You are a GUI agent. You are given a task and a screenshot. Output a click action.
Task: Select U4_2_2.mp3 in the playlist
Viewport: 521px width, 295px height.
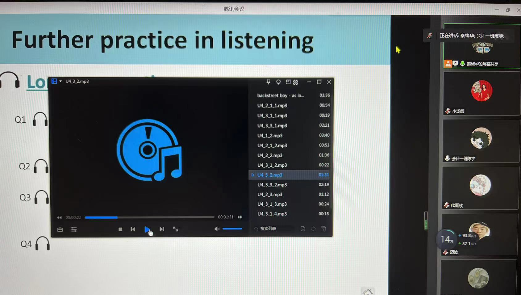270,155
